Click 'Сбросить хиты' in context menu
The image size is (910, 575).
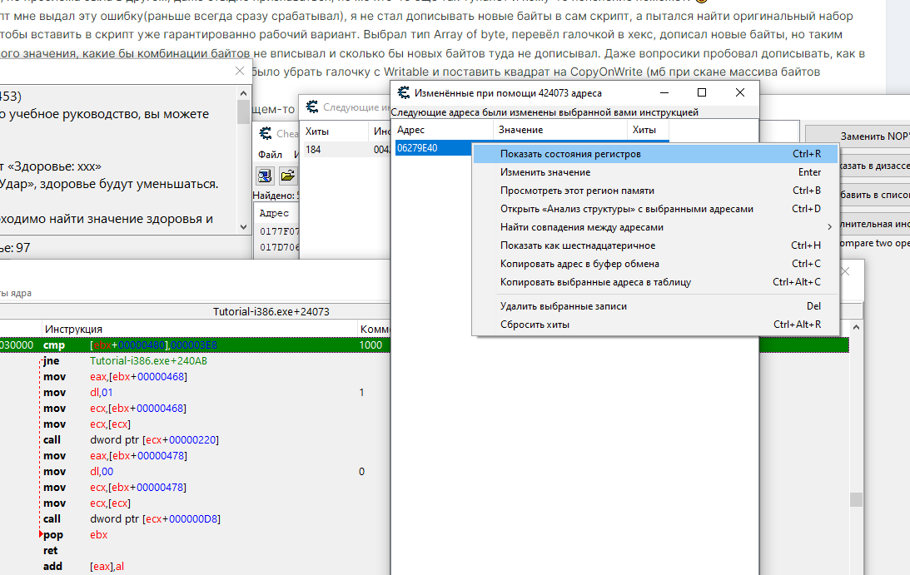pos(535,325)
